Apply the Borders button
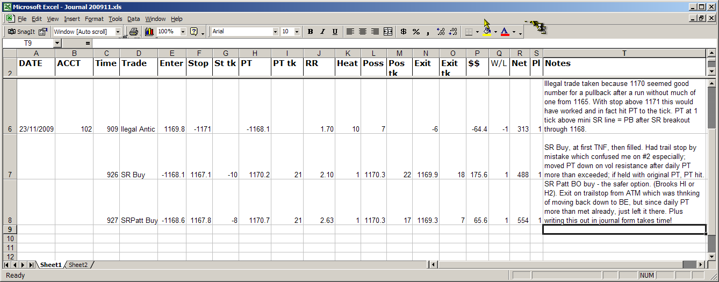 469,32
